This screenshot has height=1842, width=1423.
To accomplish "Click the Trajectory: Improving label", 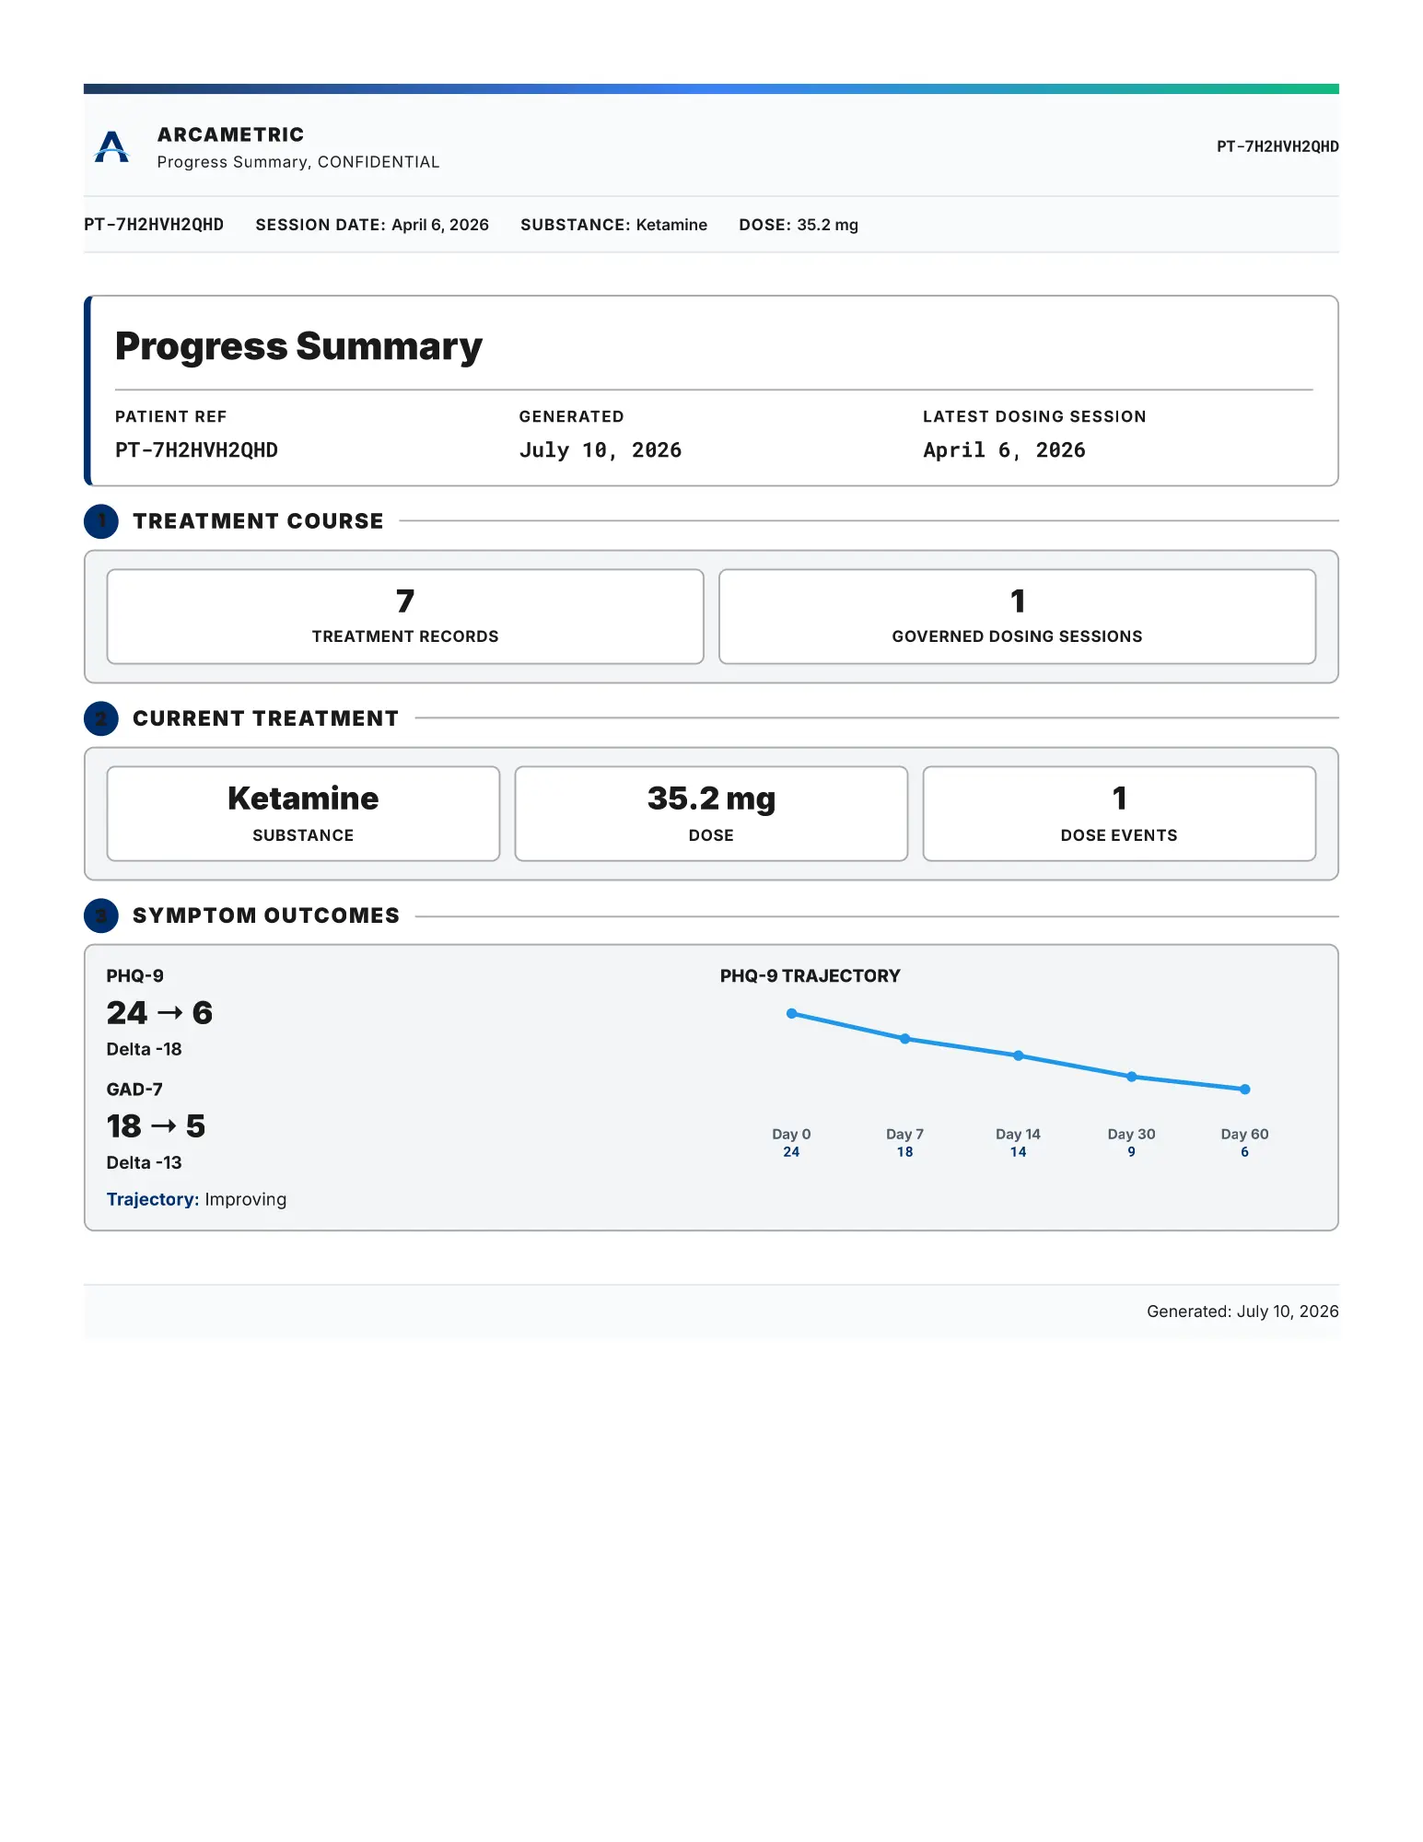I will coord(196,1199).
